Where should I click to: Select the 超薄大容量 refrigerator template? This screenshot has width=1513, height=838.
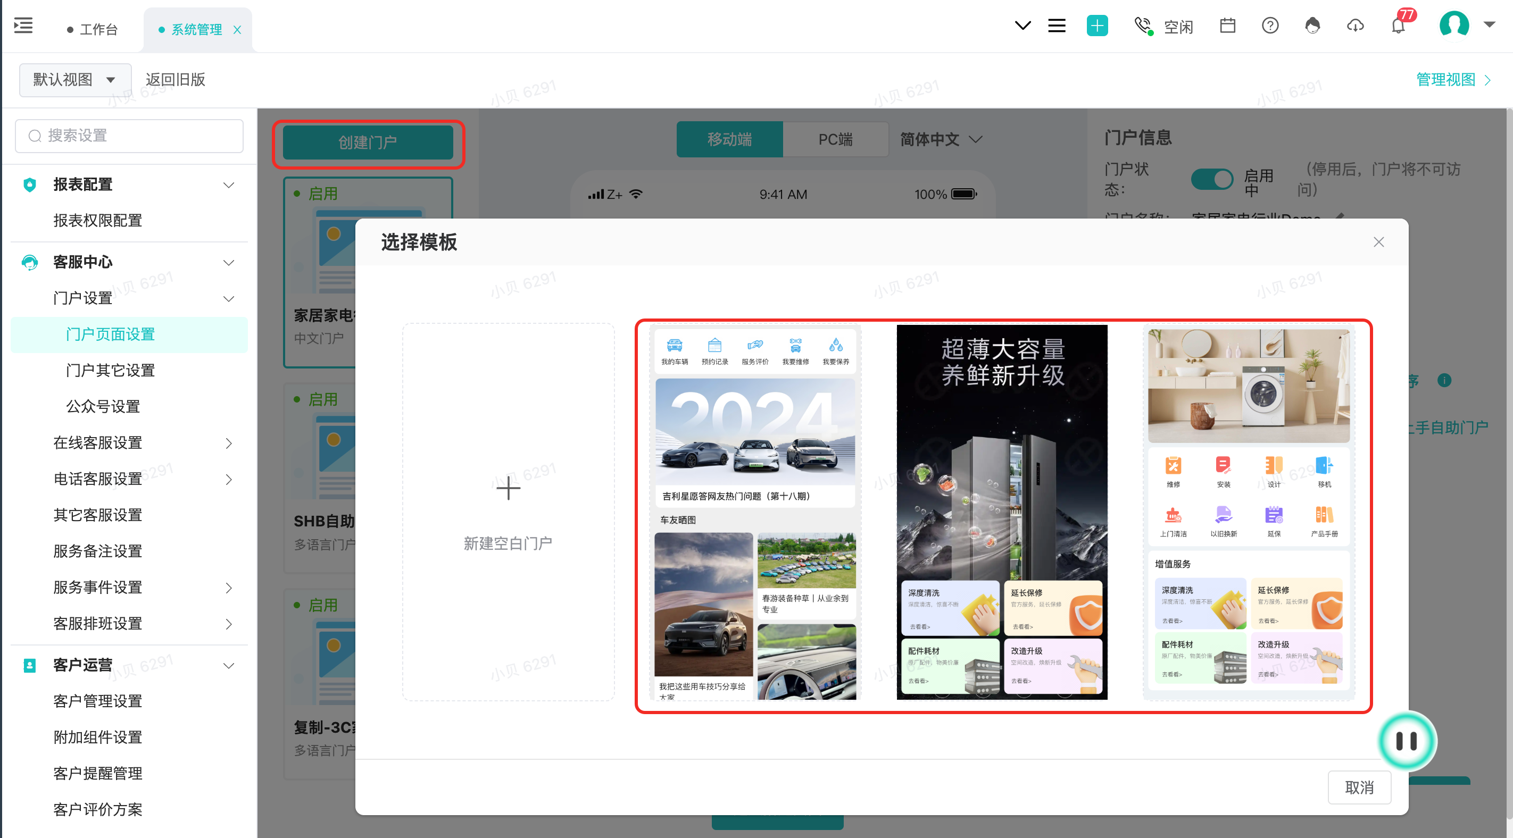coord(1001,512)
